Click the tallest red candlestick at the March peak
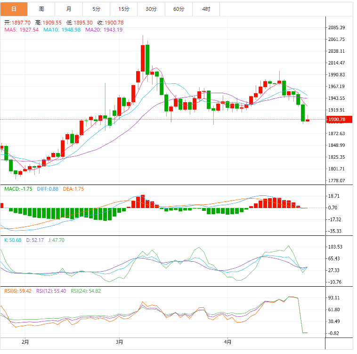This screenshot has height=354, width=357. [143, 58]
